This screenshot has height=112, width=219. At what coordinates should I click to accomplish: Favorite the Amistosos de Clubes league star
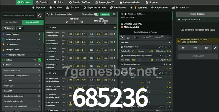click(x=48, y=14)
